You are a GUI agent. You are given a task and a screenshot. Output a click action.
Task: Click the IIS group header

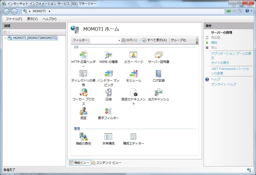(76, 47)
